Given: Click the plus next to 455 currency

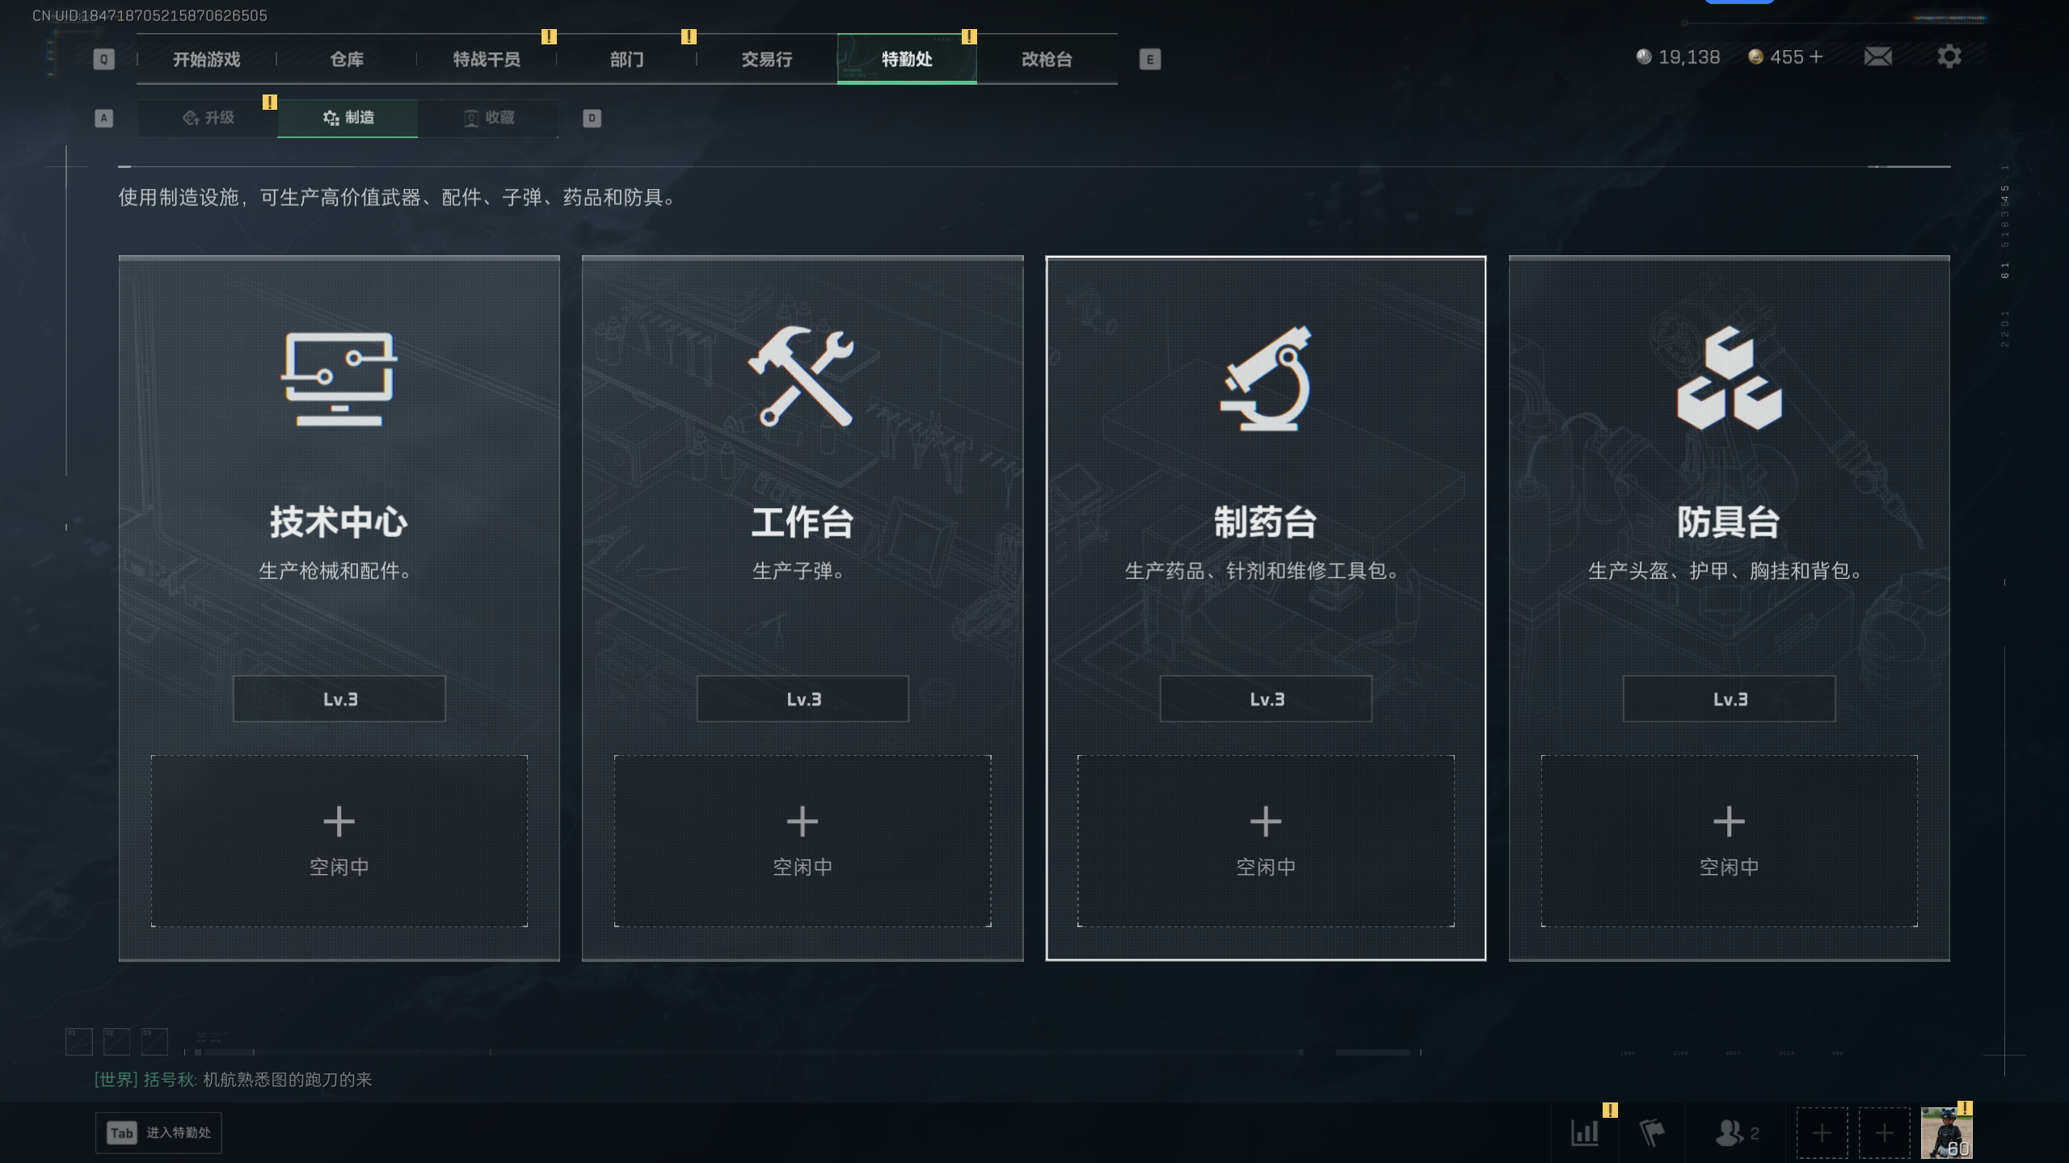Looking at the screenshot, I should tap(1817, 57).
